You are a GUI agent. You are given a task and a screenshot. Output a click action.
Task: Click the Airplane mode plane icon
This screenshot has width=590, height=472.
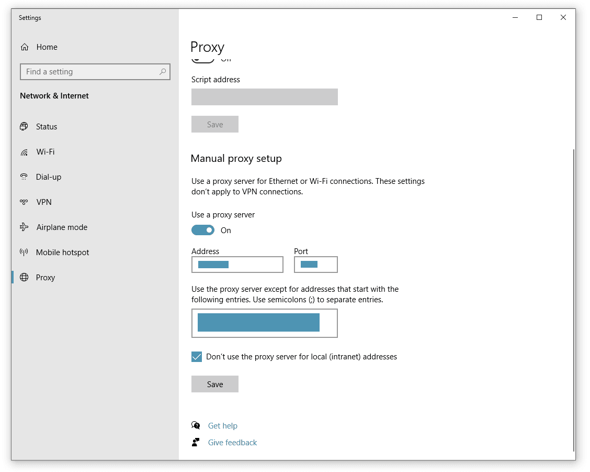click(x=24, y=227)
